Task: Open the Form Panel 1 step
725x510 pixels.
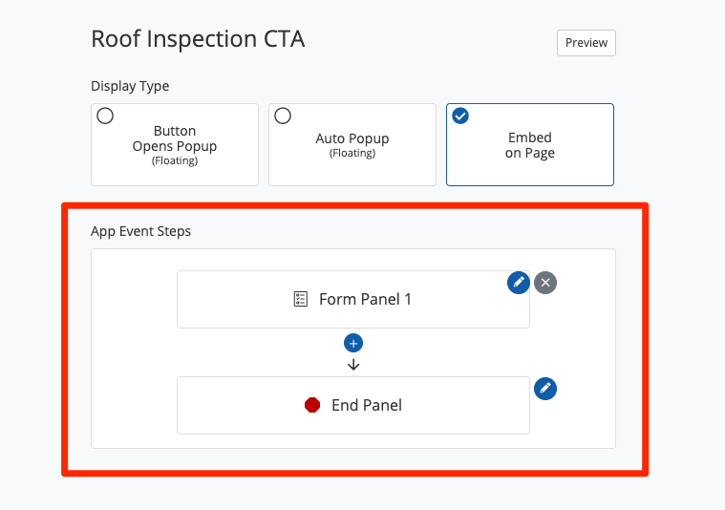Action: (x=353, y=299)
